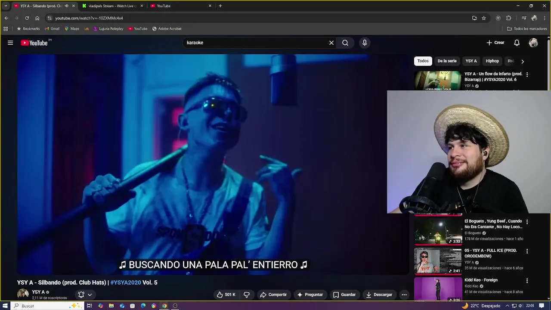Open a new browser tab

click(x=220, y=6)
